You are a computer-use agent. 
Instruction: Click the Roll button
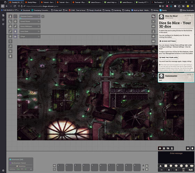pos(190,170)
